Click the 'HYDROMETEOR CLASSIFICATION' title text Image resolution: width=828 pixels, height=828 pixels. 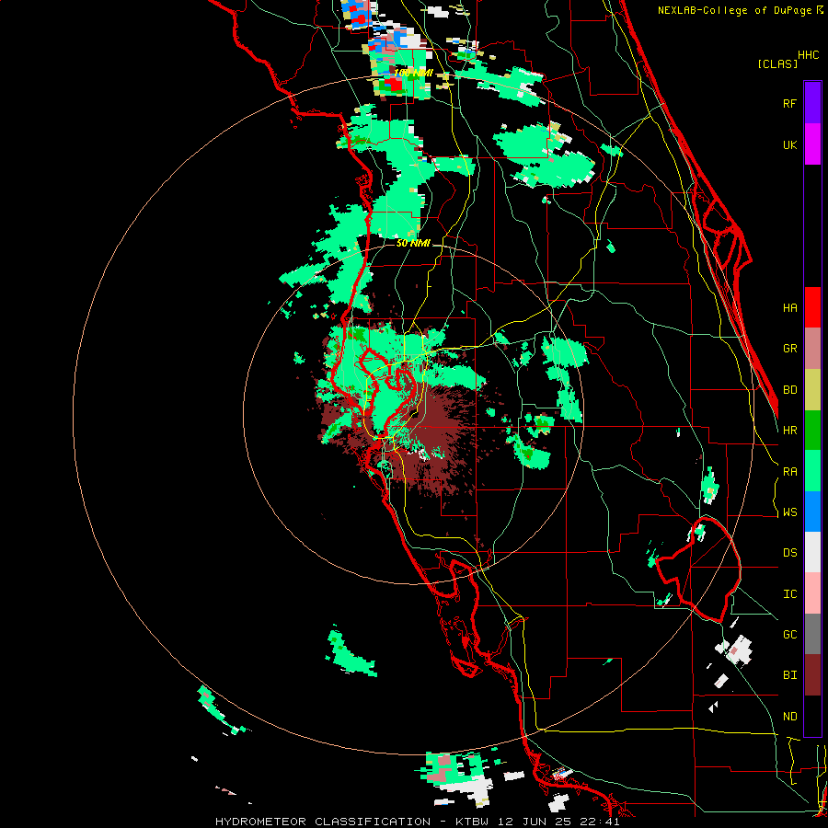coord(323,822)
